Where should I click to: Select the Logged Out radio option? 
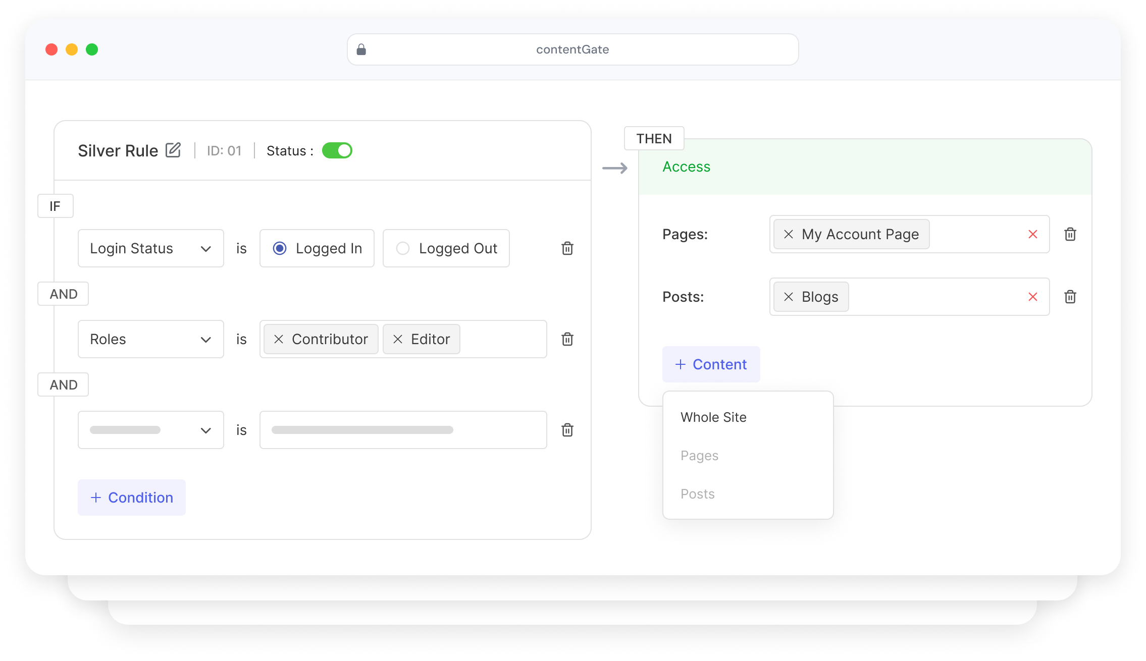[x=403, y=248]
